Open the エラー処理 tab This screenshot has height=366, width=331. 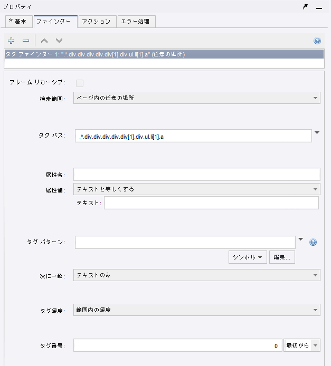click(x=137, y=22)
